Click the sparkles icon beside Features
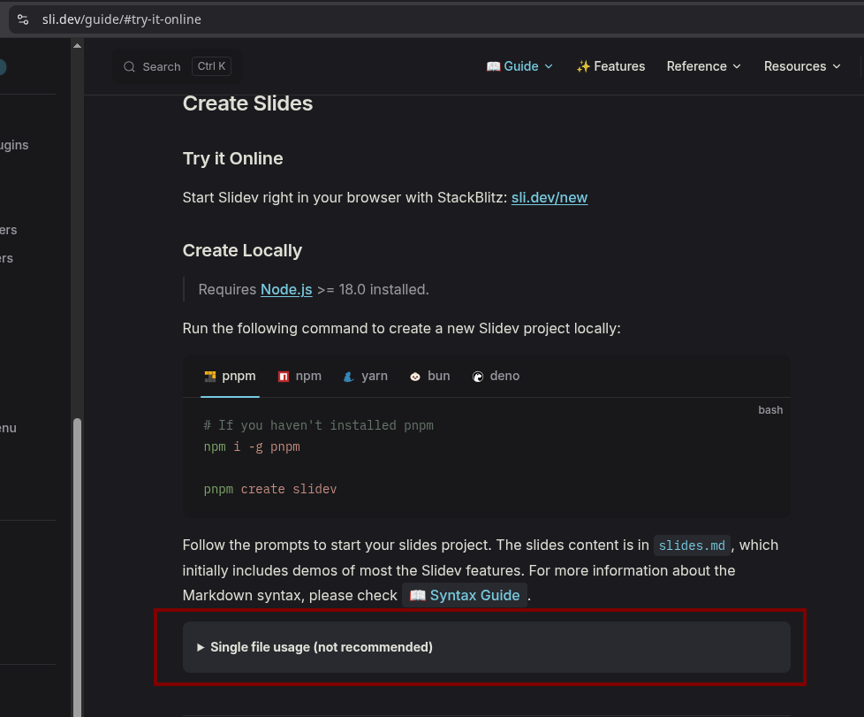Screen dimensions: 864x717 (581, 65)
